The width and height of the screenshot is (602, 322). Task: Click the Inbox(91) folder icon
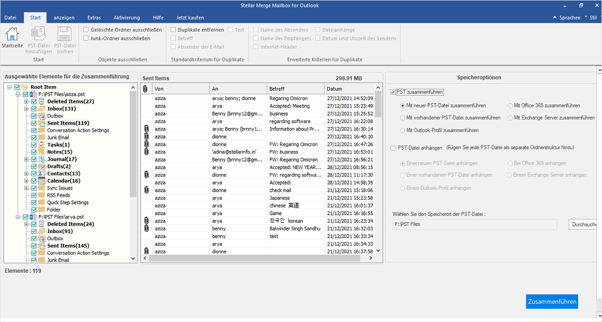[x=41, y=231]
